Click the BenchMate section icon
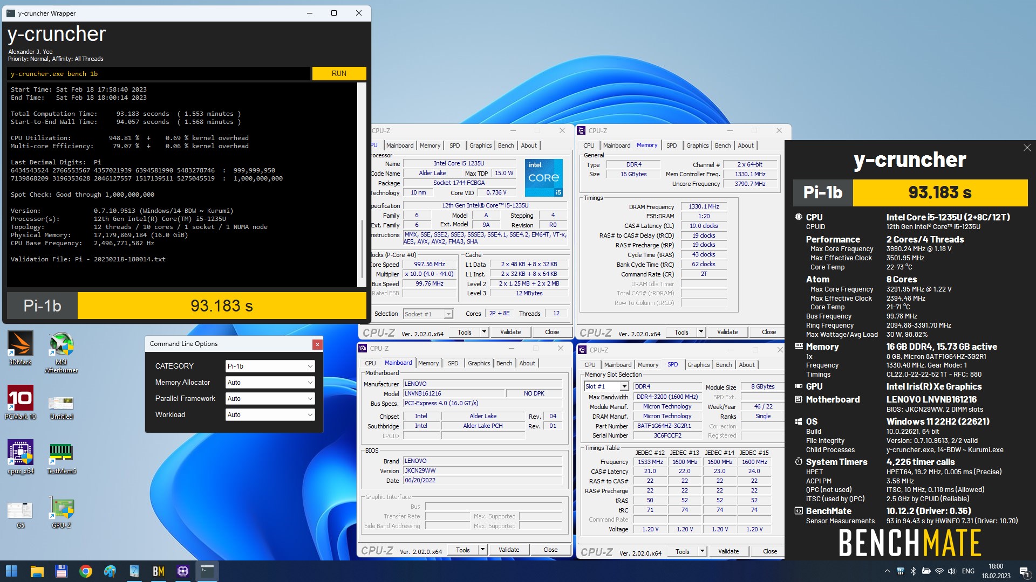The image size is (1036, 582). 799,511
